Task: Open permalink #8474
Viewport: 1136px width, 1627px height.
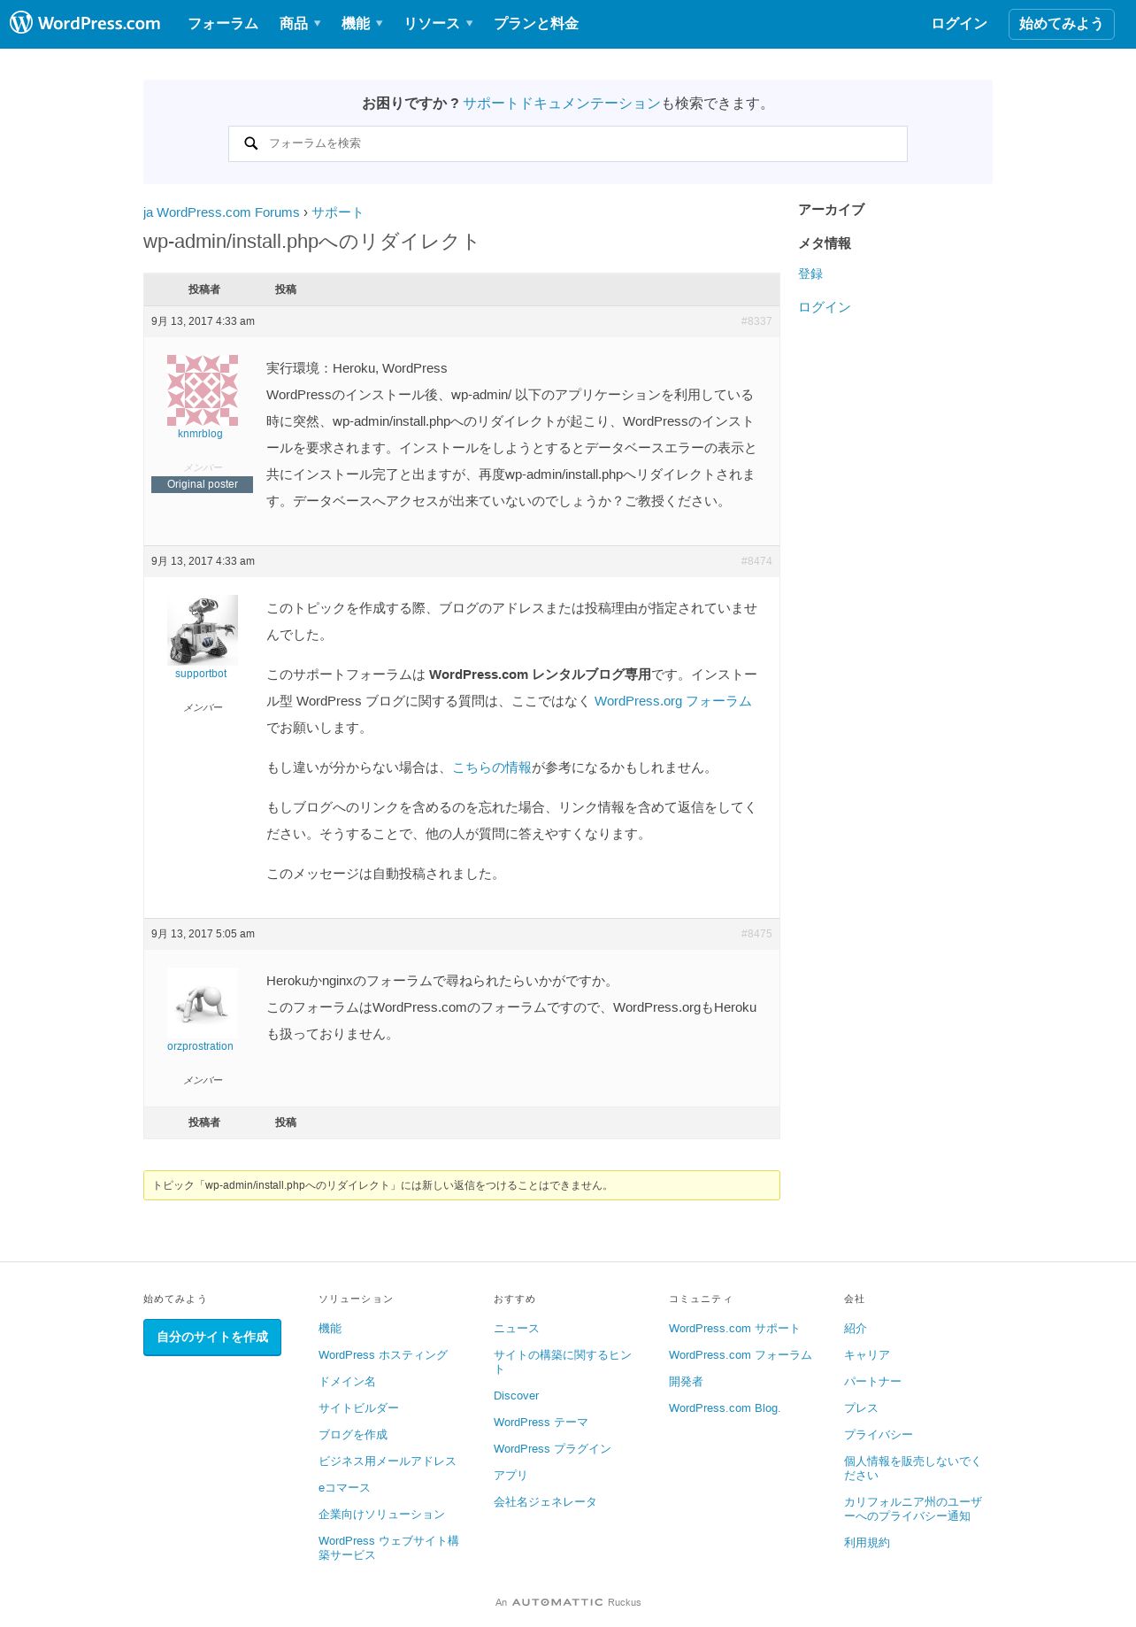Action: coord(756,561)
